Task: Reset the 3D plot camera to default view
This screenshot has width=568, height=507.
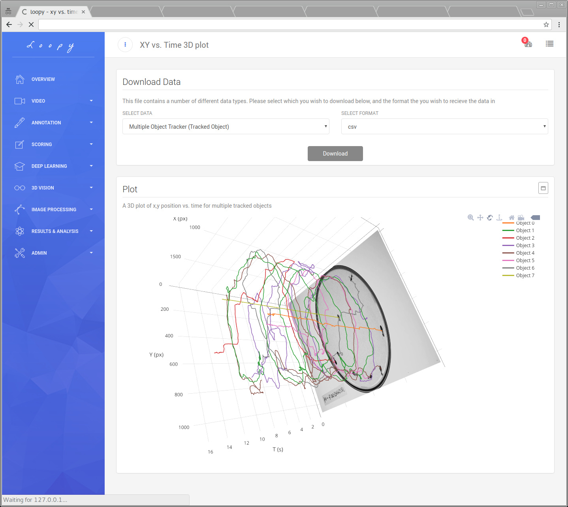Action: 511,218
